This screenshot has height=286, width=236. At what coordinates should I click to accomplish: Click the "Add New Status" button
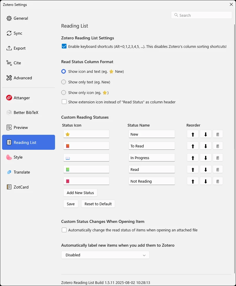pos(80,193)
